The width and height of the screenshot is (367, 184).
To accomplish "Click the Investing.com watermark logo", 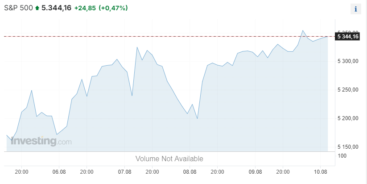I will (41, 141).
